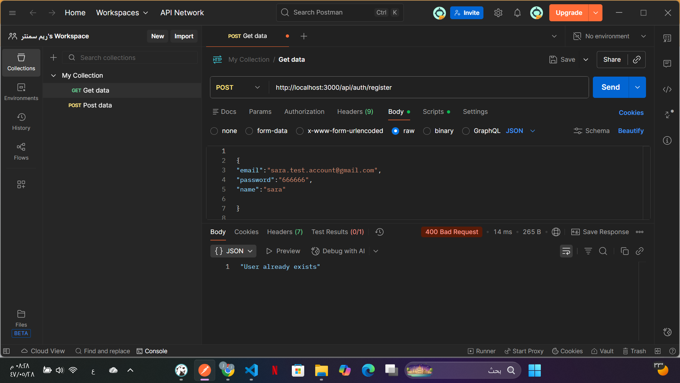Open the Flows sidebar panel
Viewport: 680px width, 383px height.
pos(21,151)
